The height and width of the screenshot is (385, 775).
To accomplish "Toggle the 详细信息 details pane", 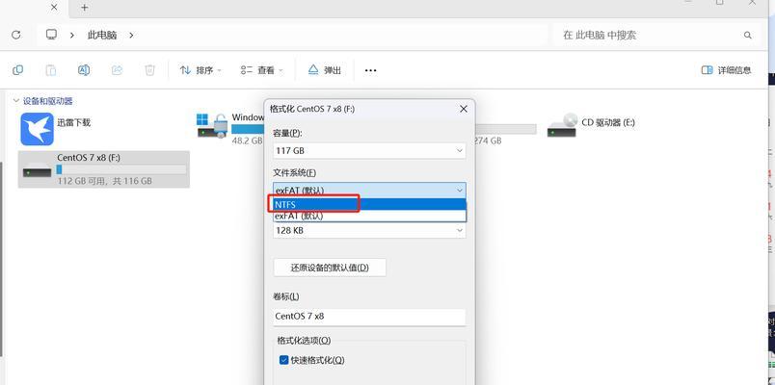I will 727,70.
